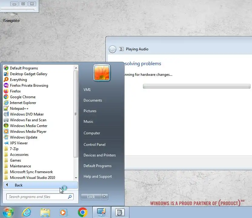Open Computer in Start menu right pane

point(91,133)
